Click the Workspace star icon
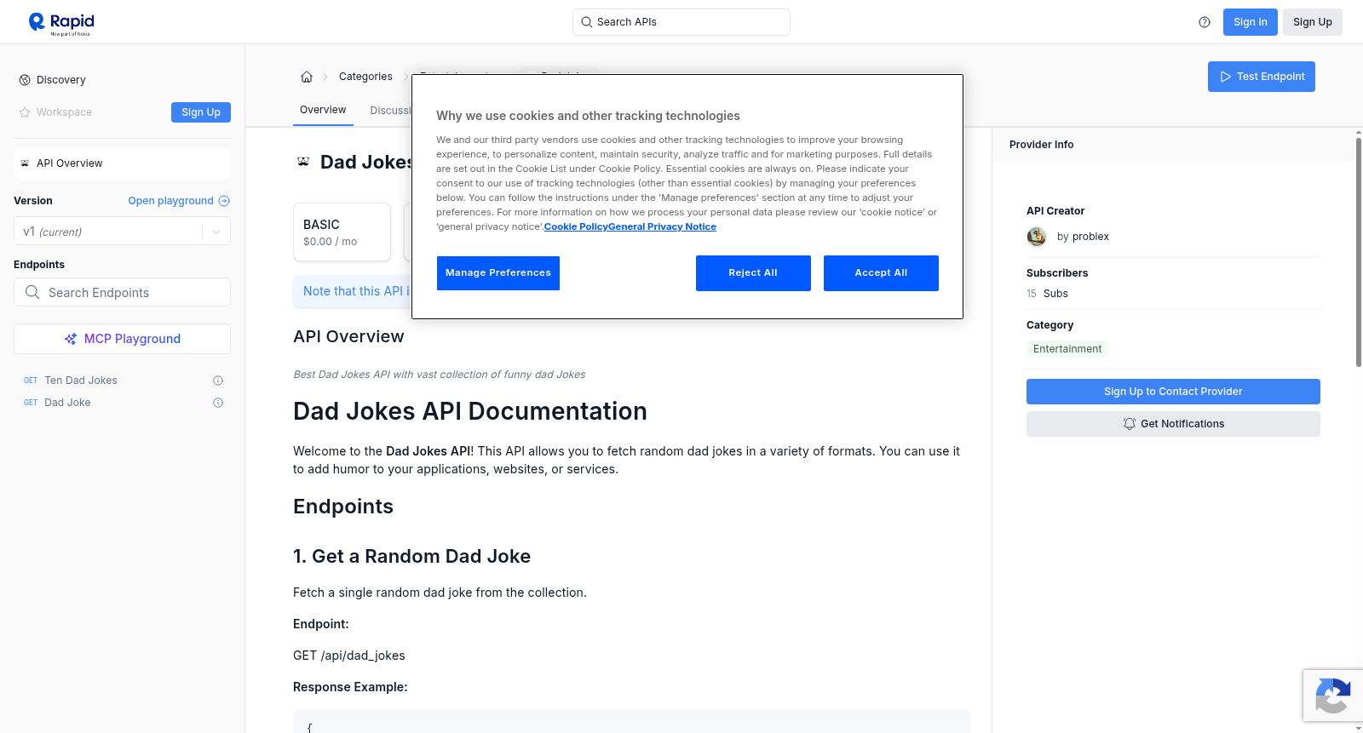Screen dimensions: 1363x733 25,112
